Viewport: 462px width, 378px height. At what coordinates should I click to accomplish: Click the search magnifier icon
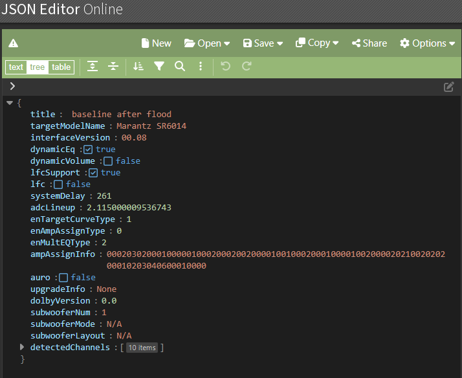pyautogui.click(x=180, y=66)
